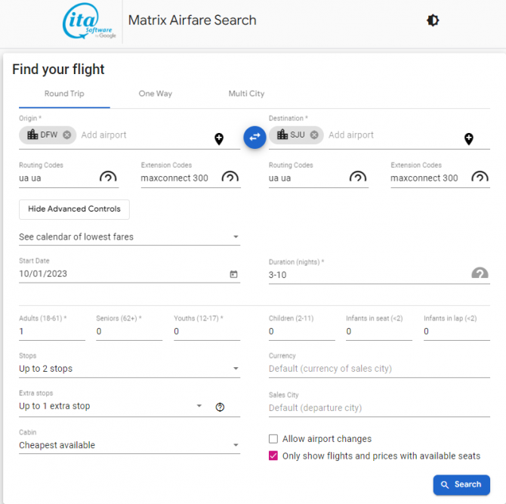506x504 pixels.
Task: Toggle the dark theme brightness icon
Action: coord(433,20)
